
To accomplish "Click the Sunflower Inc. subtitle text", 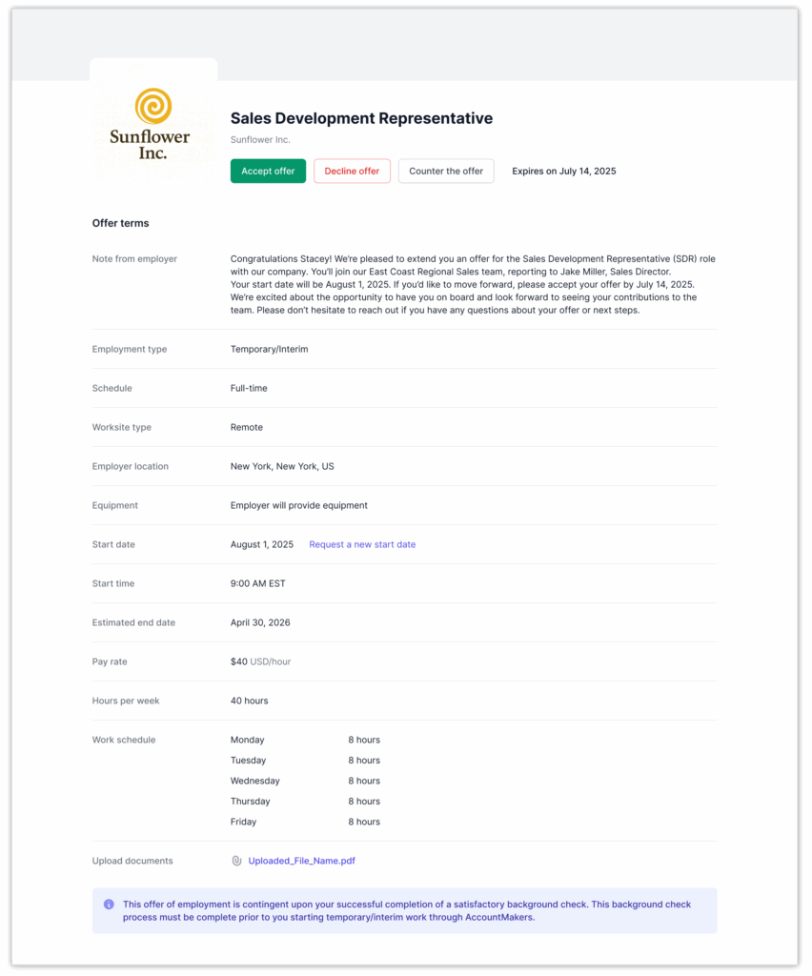I will coord(260,139).
